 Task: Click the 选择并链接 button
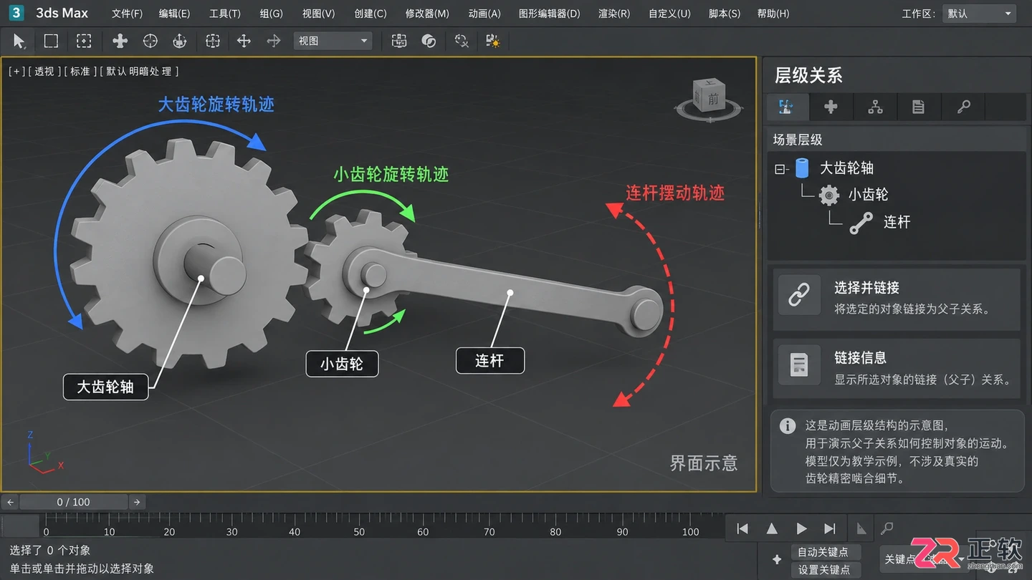[896, 298]
